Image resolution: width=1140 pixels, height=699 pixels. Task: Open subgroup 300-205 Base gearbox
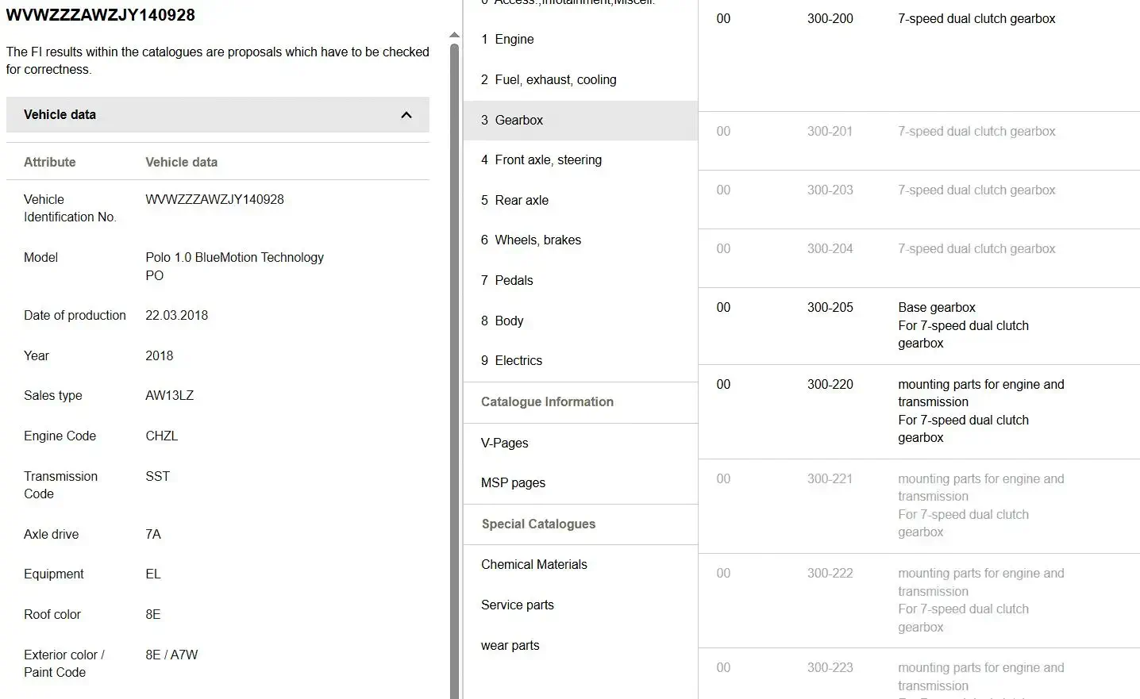[x=919, y=326]
